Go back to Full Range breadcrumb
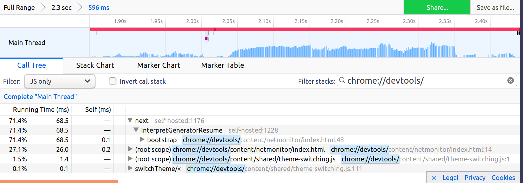 point(19,7)
